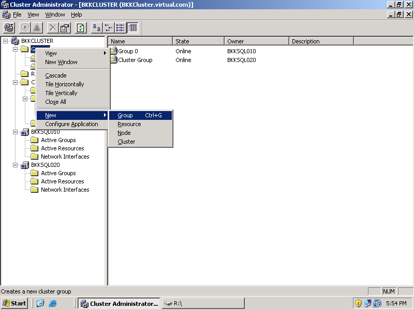Click the NUM status bar indicator
Image resolution: width=414 pixels, height=310 pixels.
389,291
